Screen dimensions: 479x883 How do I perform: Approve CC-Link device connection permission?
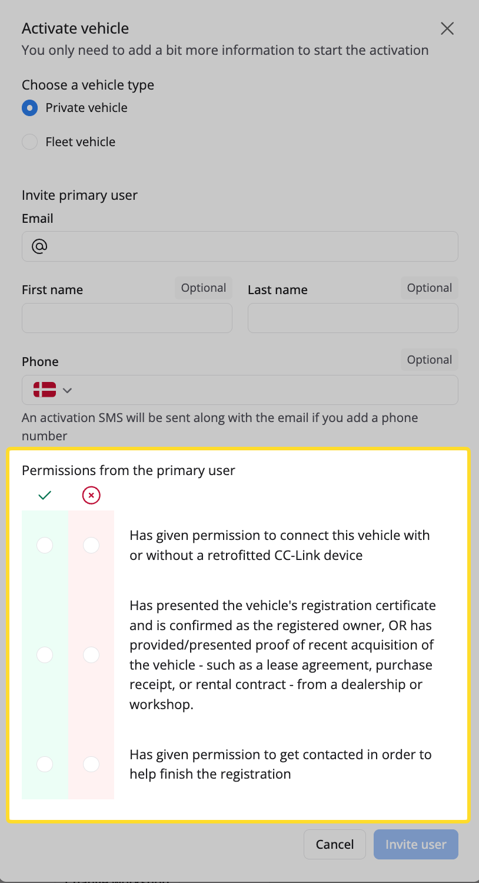point(45,545)
